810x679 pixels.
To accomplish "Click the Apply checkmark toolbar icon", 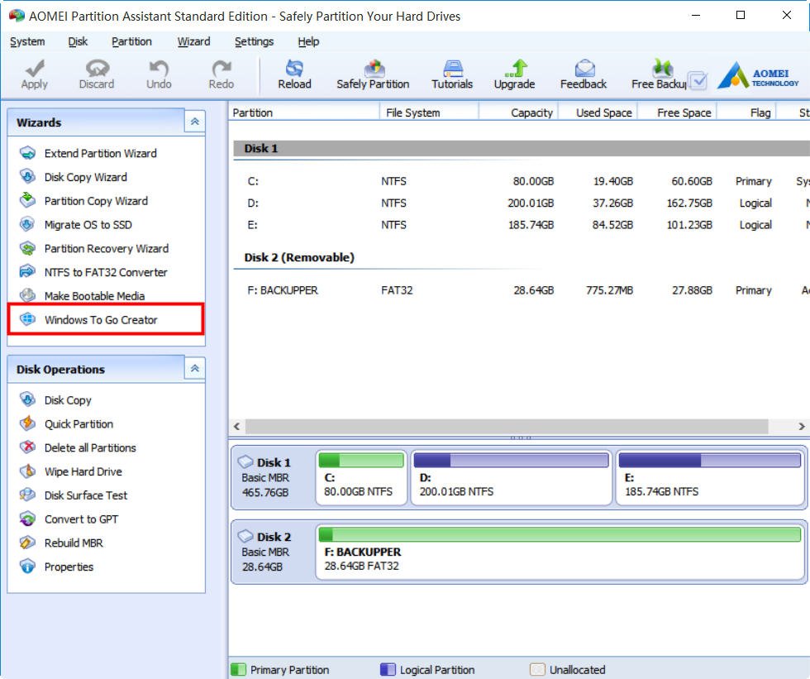I will pyautogui.click(x=35, y=68).
